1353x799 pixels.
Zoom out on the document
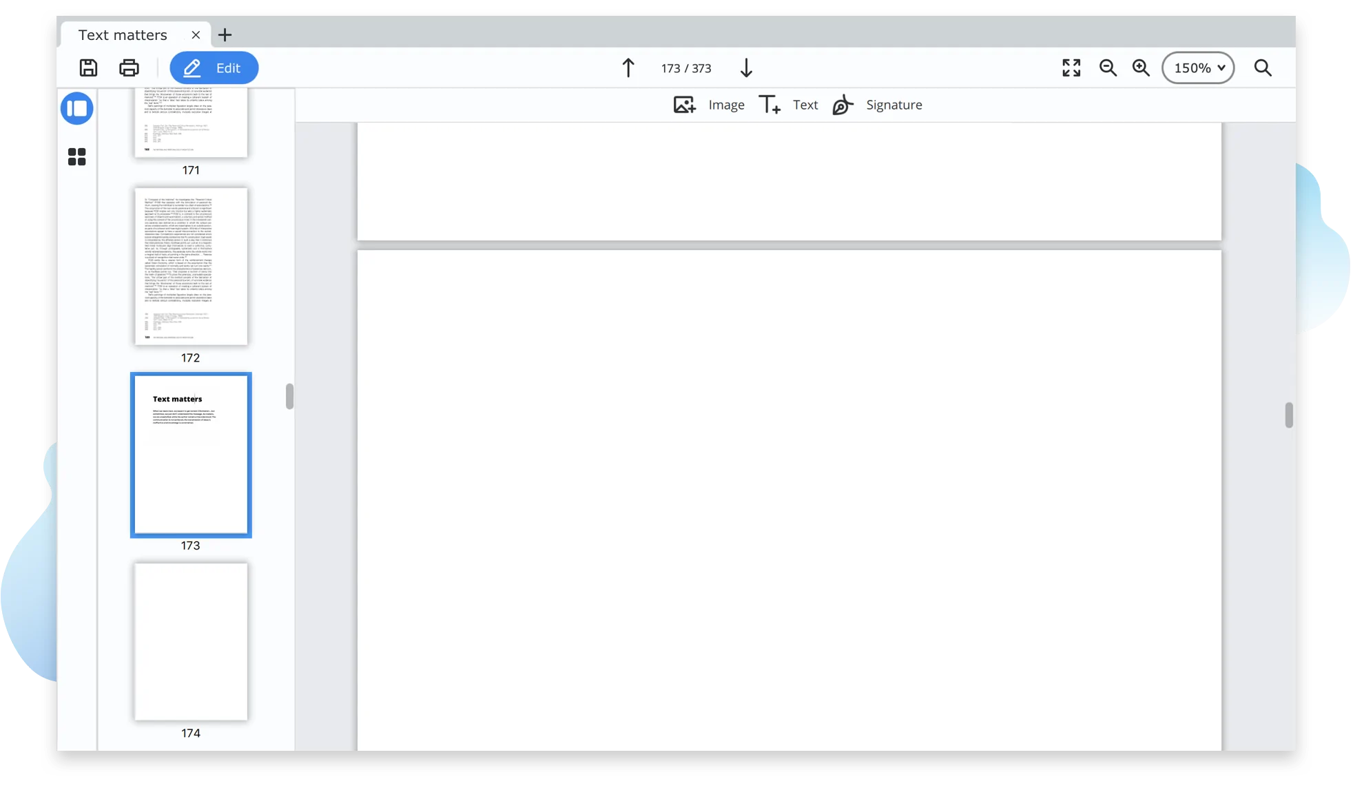1108,68
